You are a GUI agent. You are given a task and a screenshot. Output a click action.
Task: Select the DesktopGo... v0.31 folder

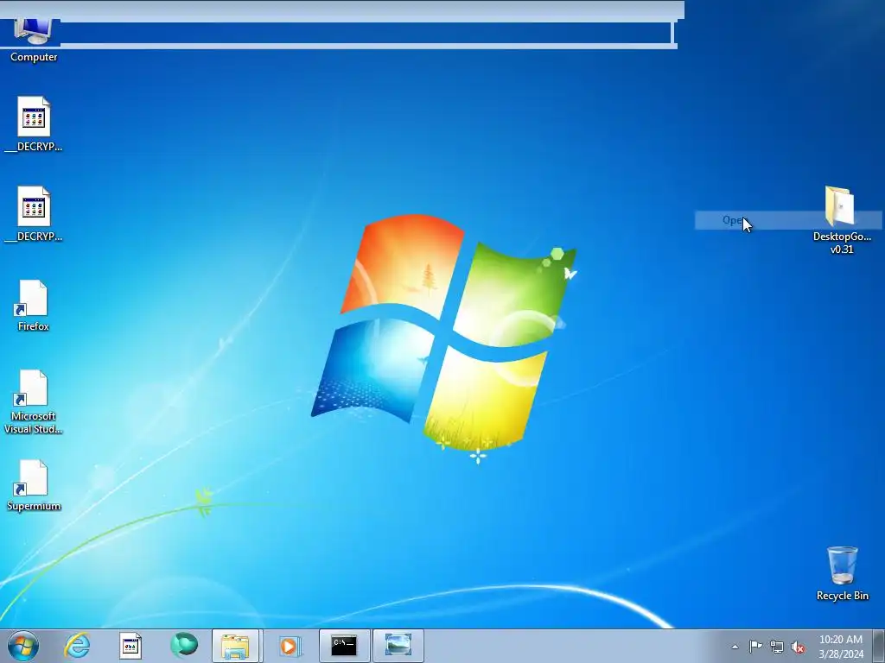pyautogui.click(x=842, y=220)
